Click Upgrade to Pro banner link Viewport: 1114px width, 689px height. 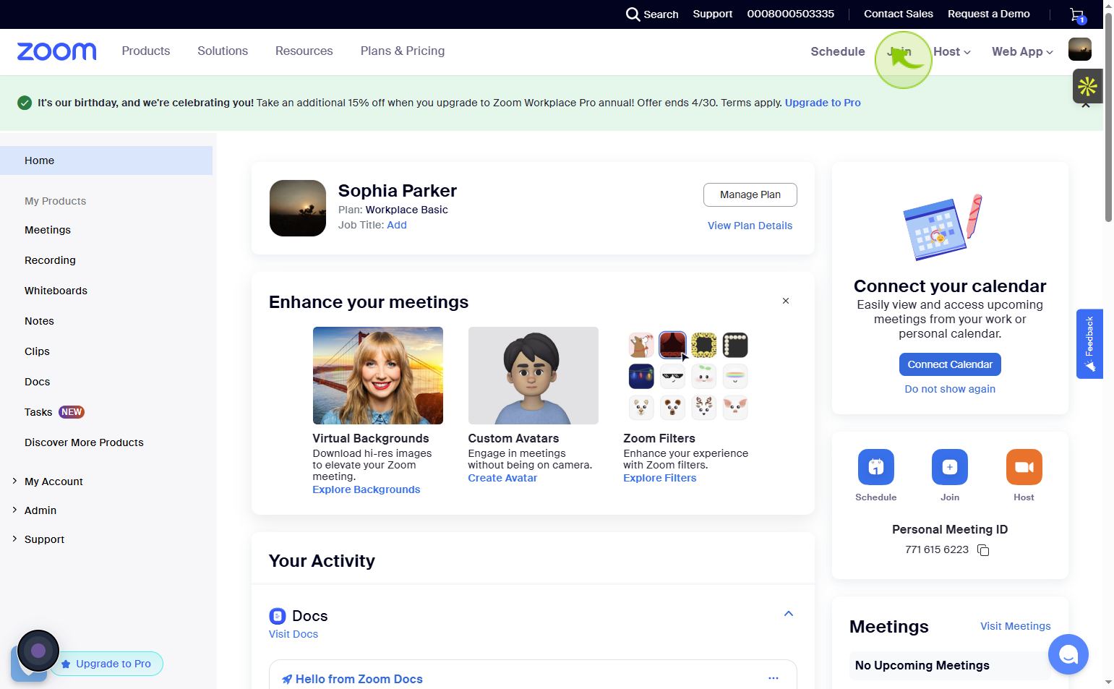pos(823,103)
